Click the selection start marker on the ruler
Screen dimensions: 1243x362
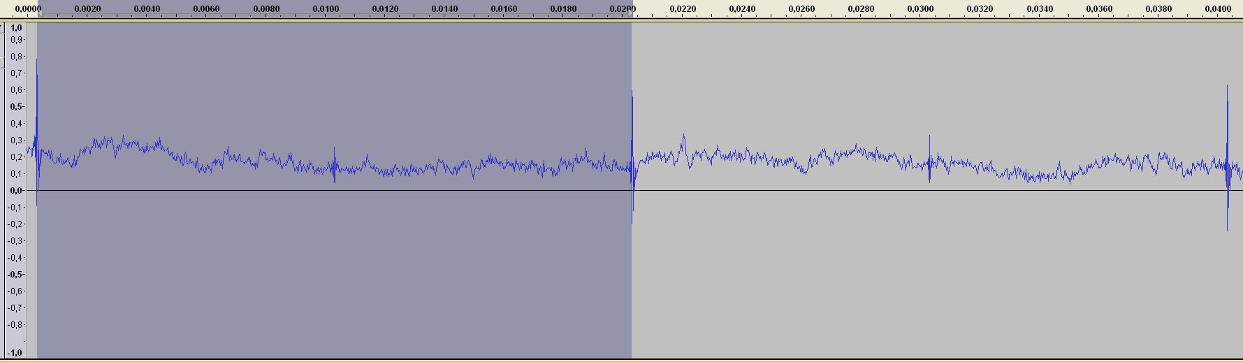[x=38, y=10]
